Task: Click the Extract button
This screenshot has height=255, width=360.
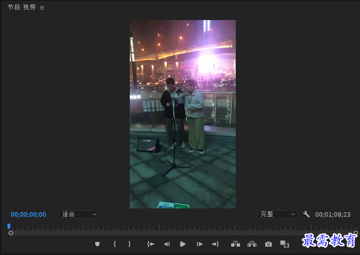Action: tap(252, 244)
